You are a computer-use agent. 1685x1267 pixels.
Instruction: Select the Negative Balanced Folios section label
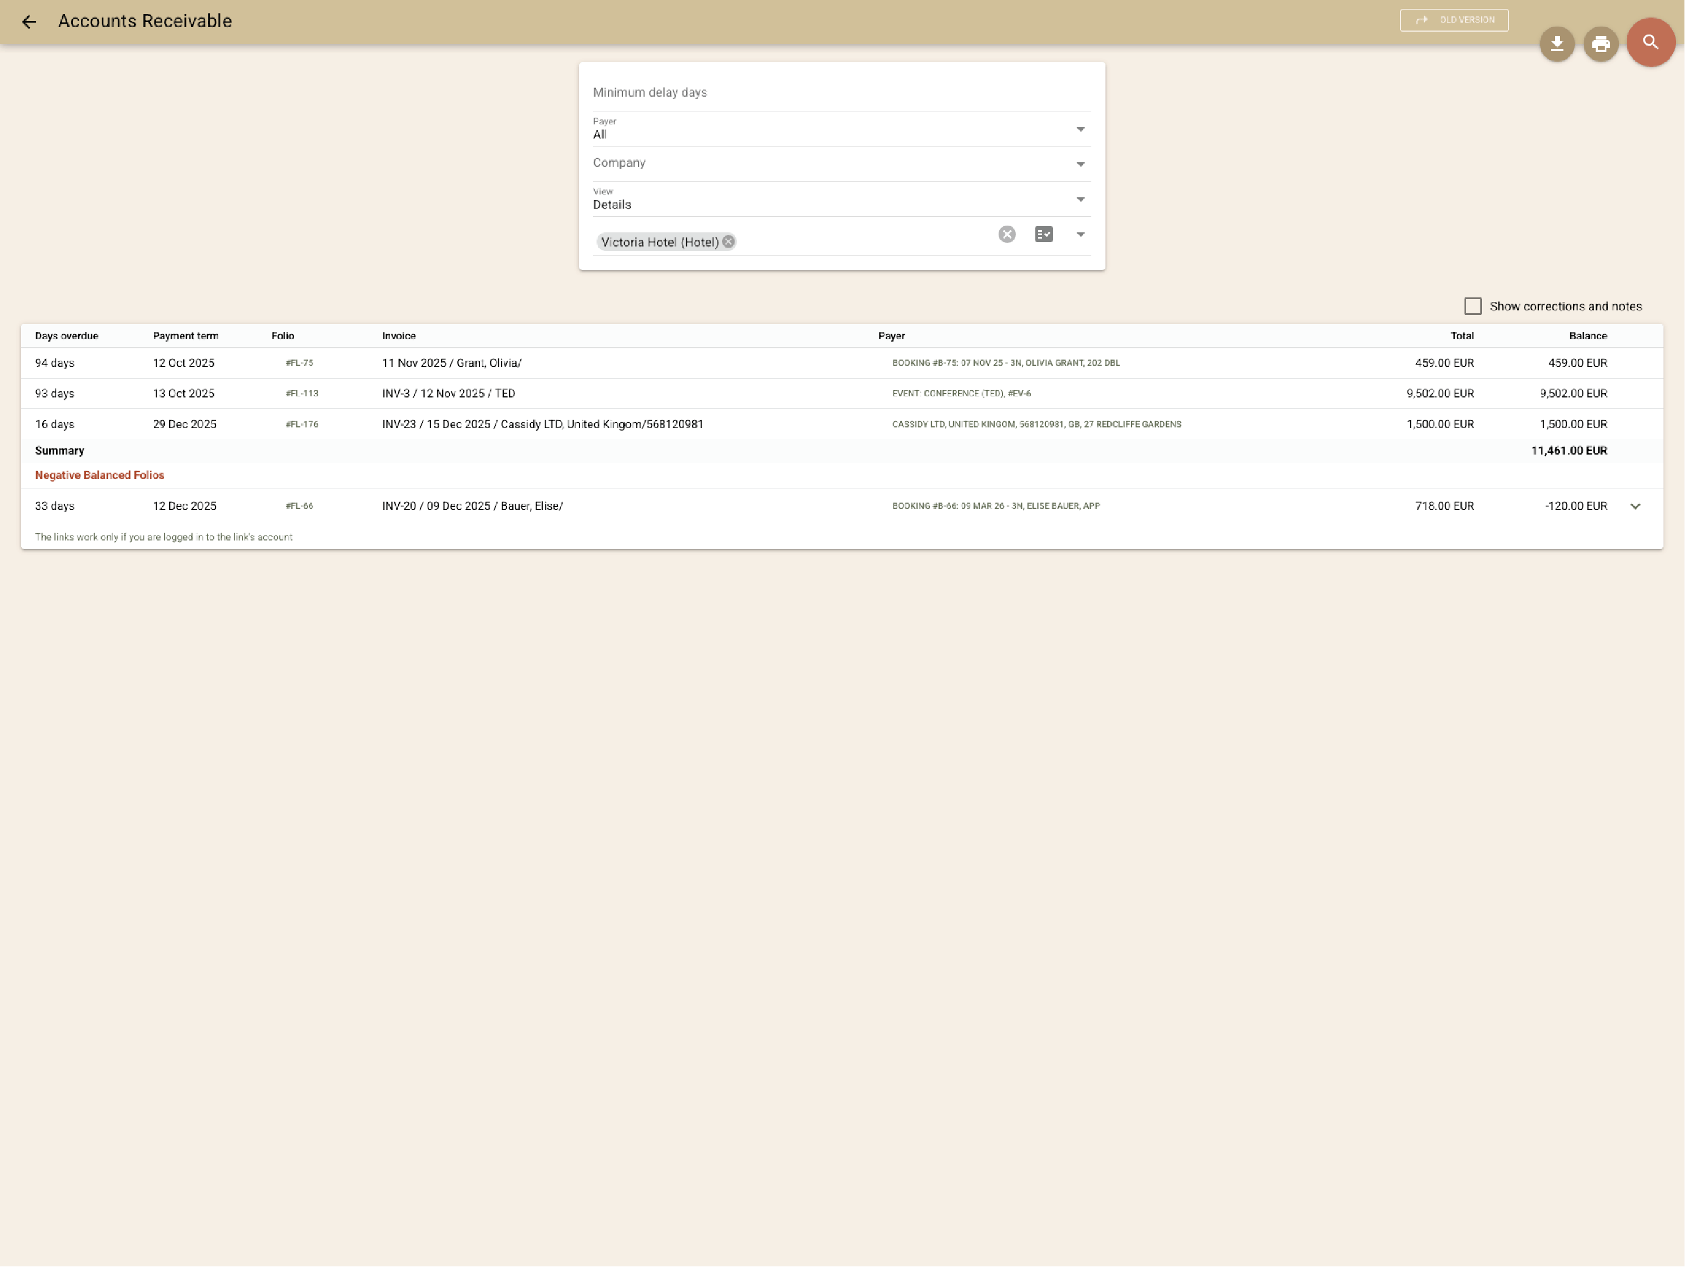pos(99,475)
